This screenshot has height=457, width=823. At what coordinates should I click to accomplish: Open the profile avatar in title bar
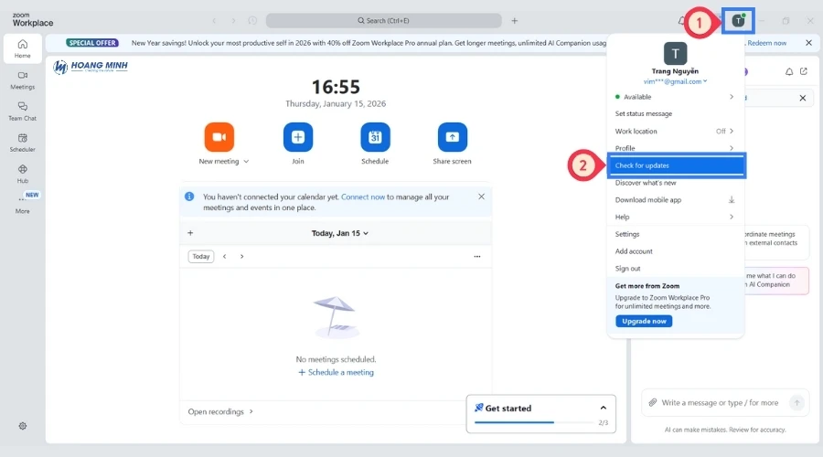coord(738,21)
